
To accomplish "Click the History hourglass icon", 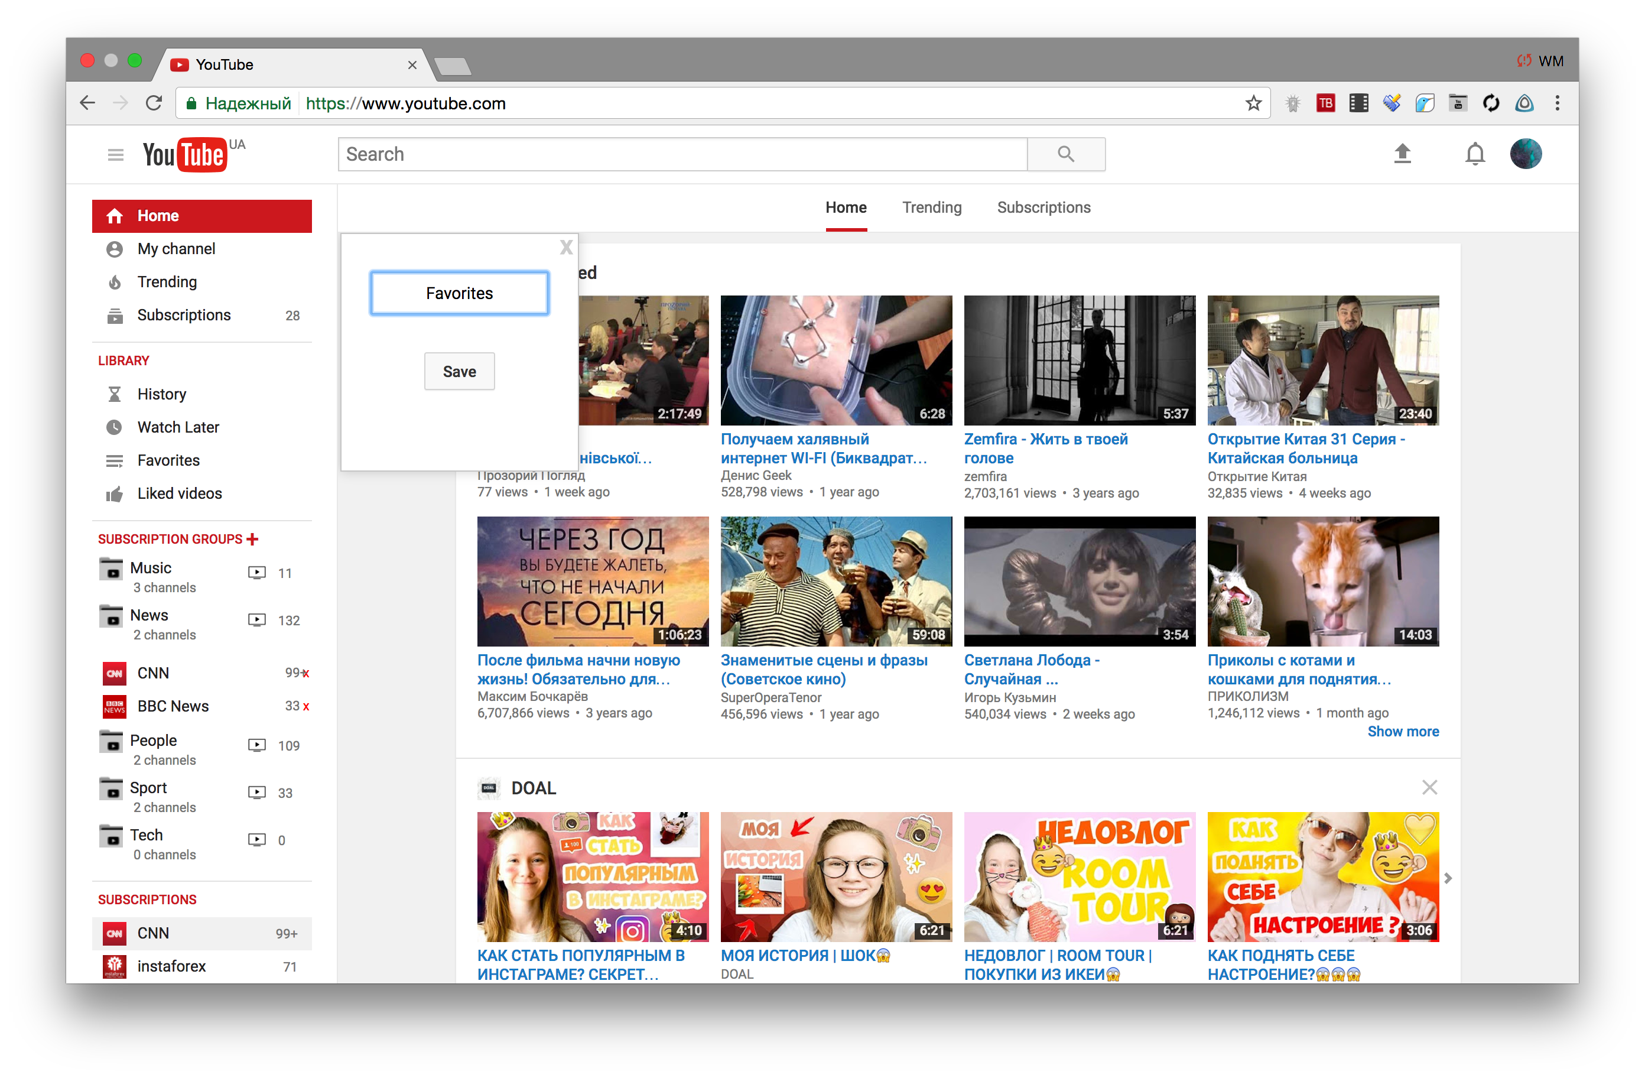I will click(115, 394).
